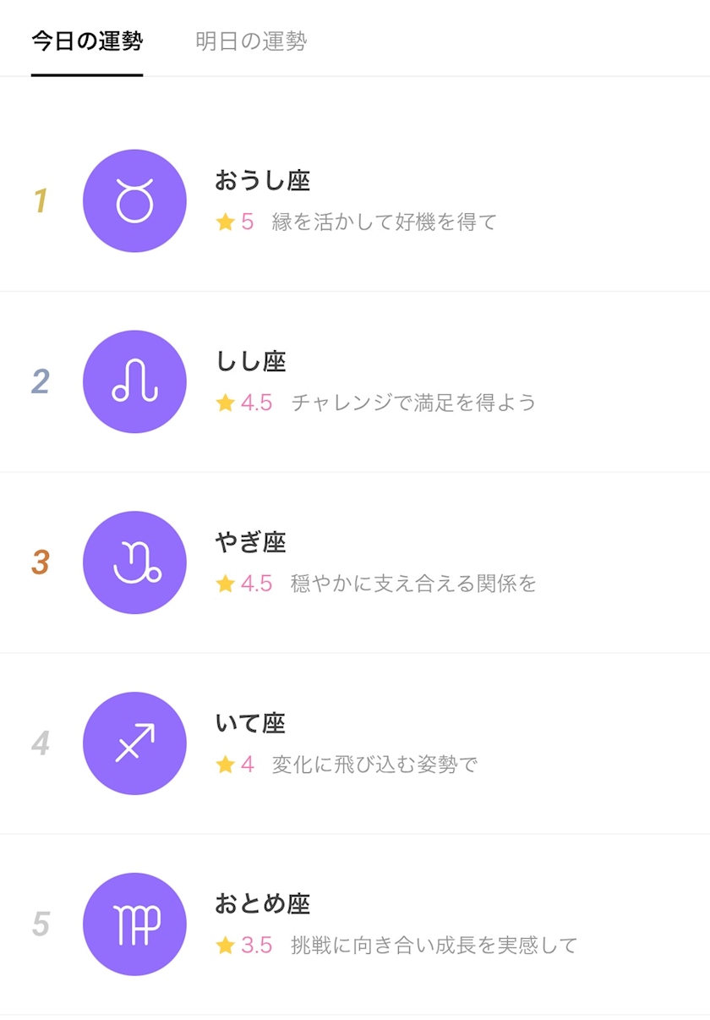Click the star icon beside rating 5
Image resolution: width=710 pixels, height=1020 pixels.
coord(225,222)
